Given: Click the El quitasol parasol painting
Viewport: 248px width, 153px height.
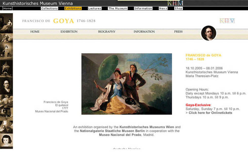Looking at the screenshot, I should pos(127,84).
